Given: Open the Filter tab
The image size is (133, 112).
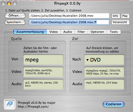Looking at the screenshot, I should coord(81,32).
